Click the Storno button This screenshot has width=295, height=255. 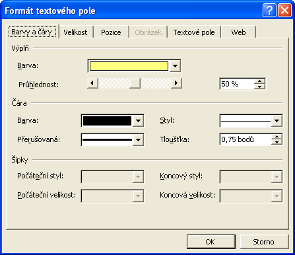tap(264, 242)
